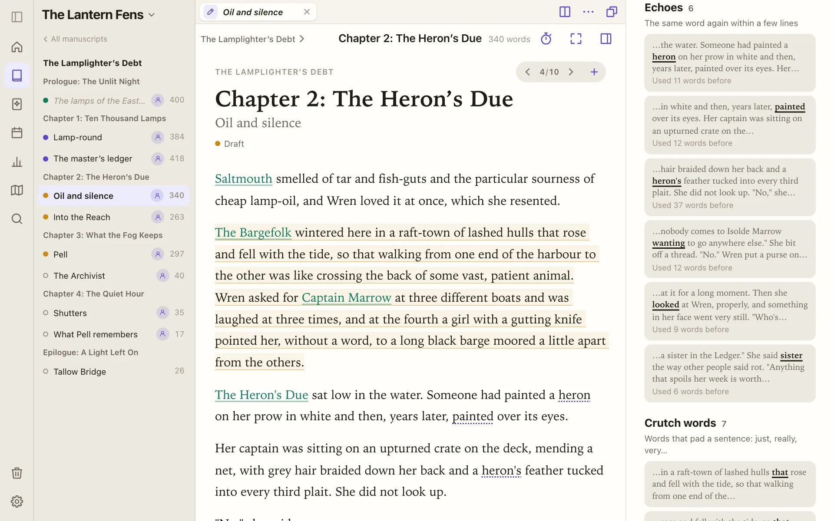
Task: Open Into the Reach scene
Action: tap(114, 217)
